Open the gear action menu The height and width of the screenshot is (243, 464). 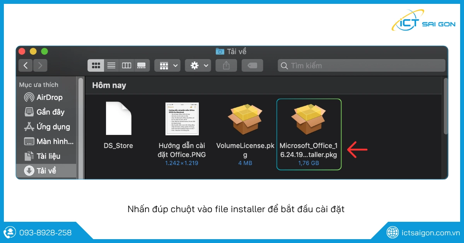pos(198,66)
